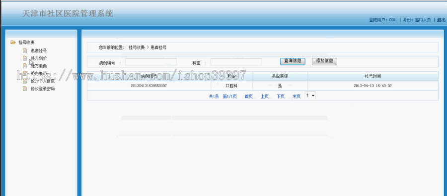The height and width of the screenshot is (196, 447).
Task: Open the 修改登录密码 menu entry
Action: (43, 89)
